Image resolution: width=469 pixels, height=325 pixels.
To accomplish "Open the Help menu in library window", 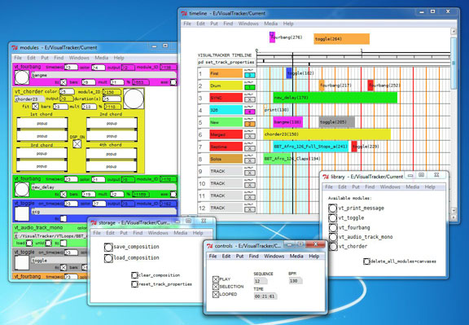I will (430, 187).
